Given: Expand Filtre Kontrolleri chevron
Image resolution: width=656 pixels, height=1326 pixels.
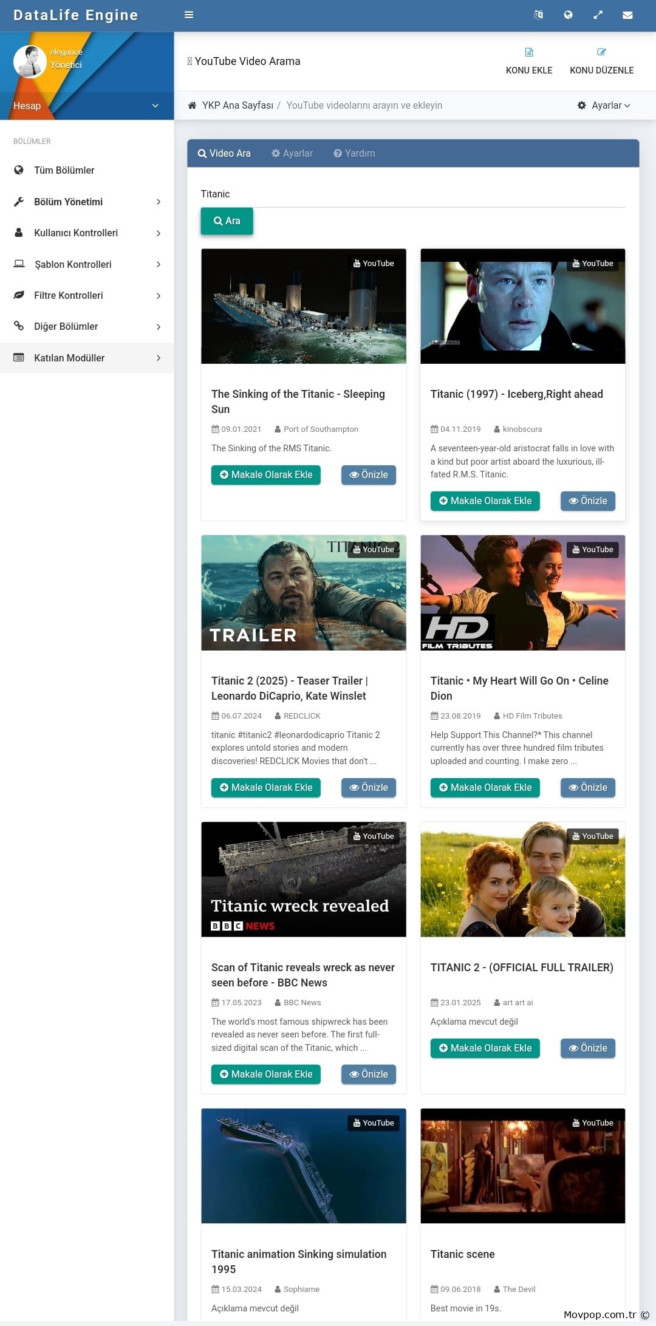Looking at the screenshot, I should point(159,295).
